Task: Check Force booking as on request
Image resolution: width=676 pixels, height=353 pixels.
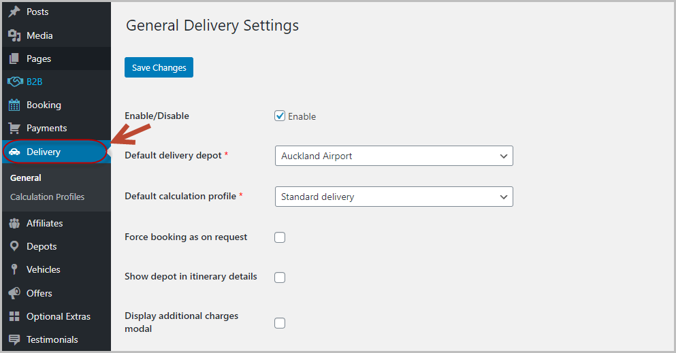Action: (280, 237)
